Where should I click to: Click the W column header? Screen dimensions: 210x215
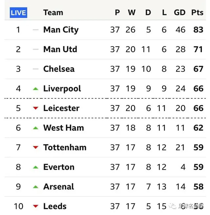coord(132,12)
